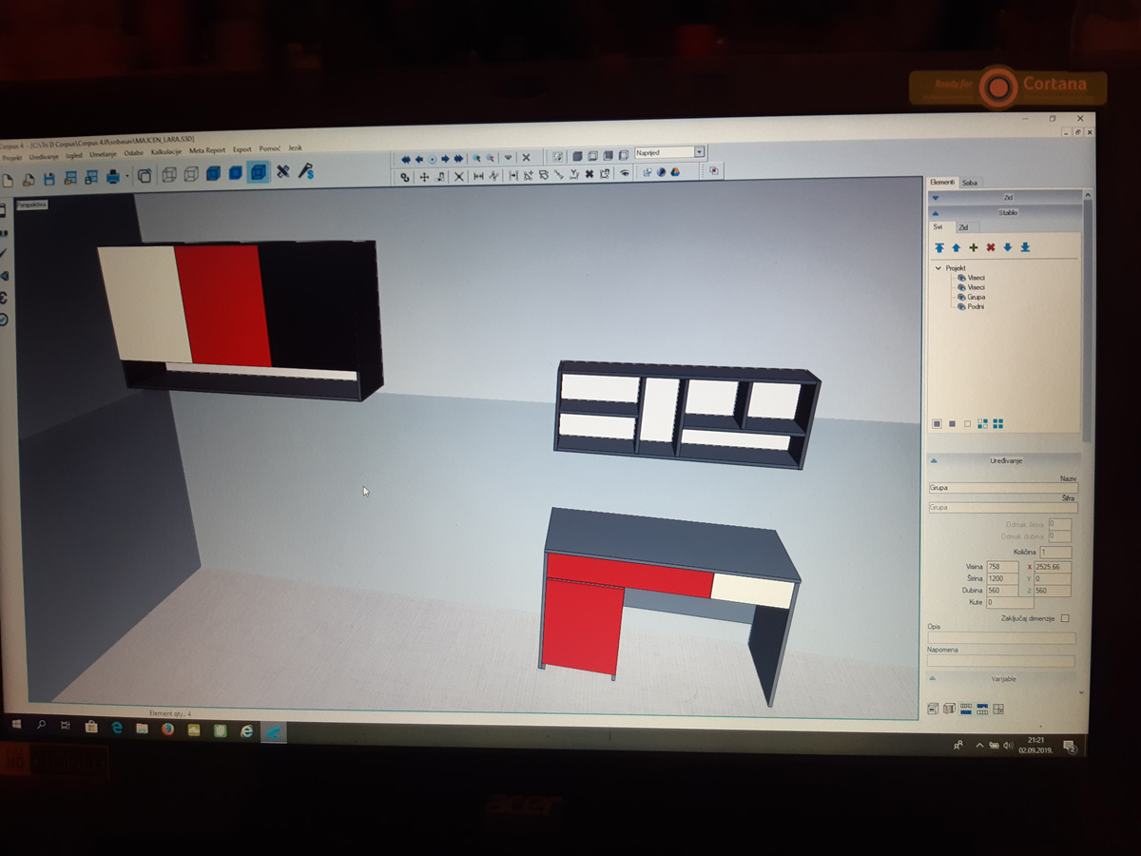The width and height of the screenshot is (1141, 856).
Task: Open the notification center icon
Action: pos(1070,746)
